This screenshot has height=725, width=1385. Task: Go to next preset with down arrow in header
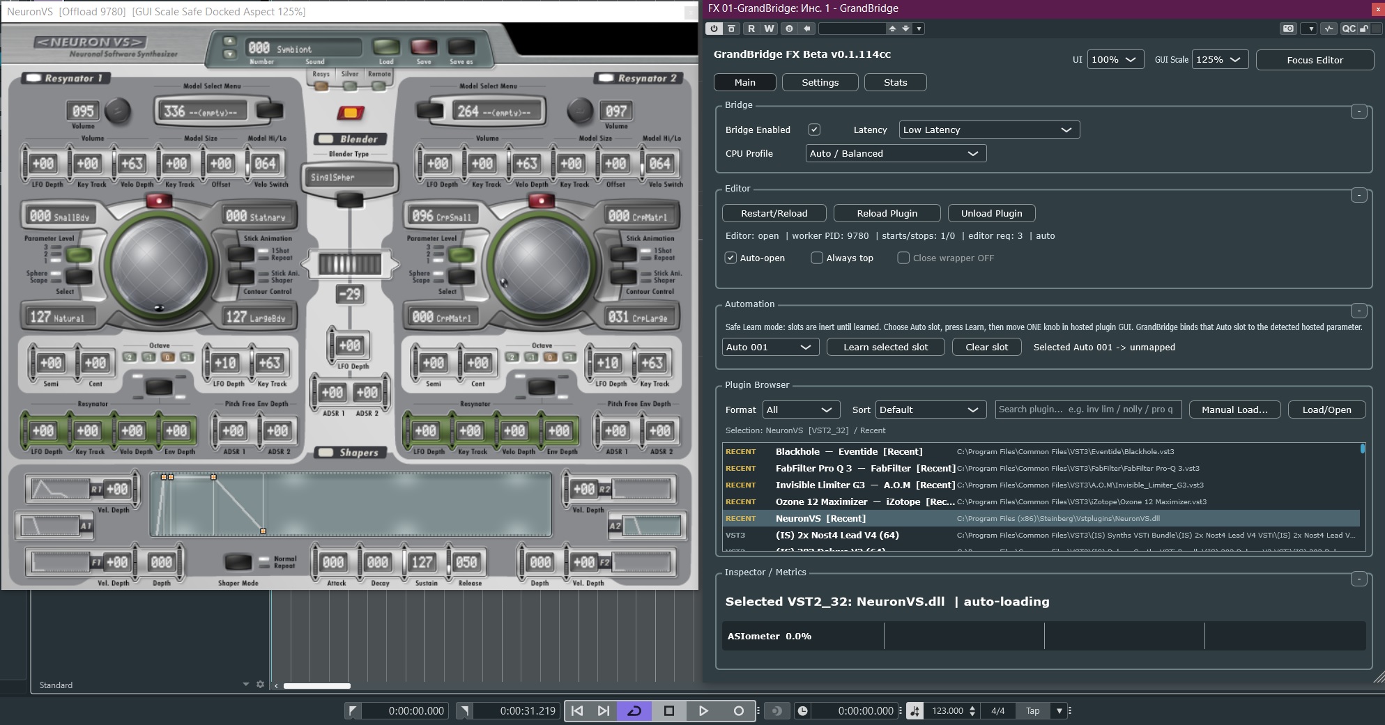[905, 29]
